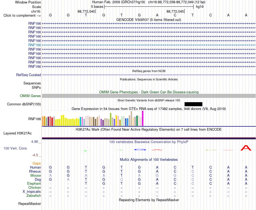Click the Human Feb. 2009 (GRCh37/hg19) heading
This screenshot has width=256, height=210.
pos(119,2)
